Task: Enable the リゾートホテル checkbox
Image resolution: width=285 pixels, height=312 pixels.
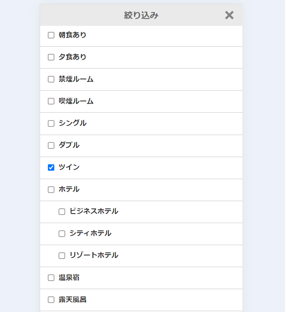Action: click(62, 256)
